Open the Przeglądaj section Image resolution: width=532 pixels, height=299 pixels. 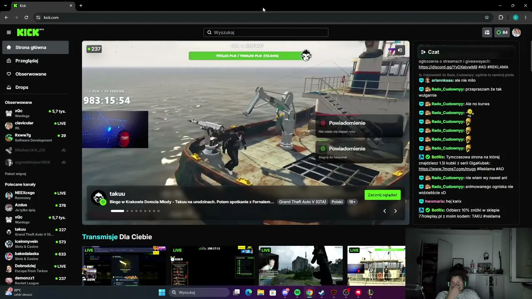click(x=35, y=61)
